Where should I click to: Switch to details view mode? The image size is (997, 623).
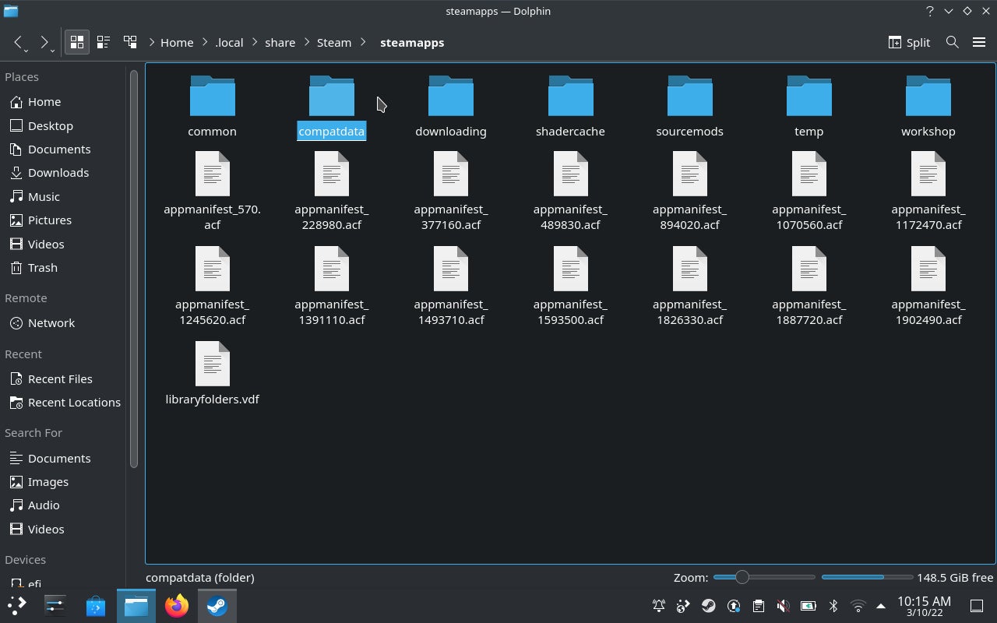(103, 42)
